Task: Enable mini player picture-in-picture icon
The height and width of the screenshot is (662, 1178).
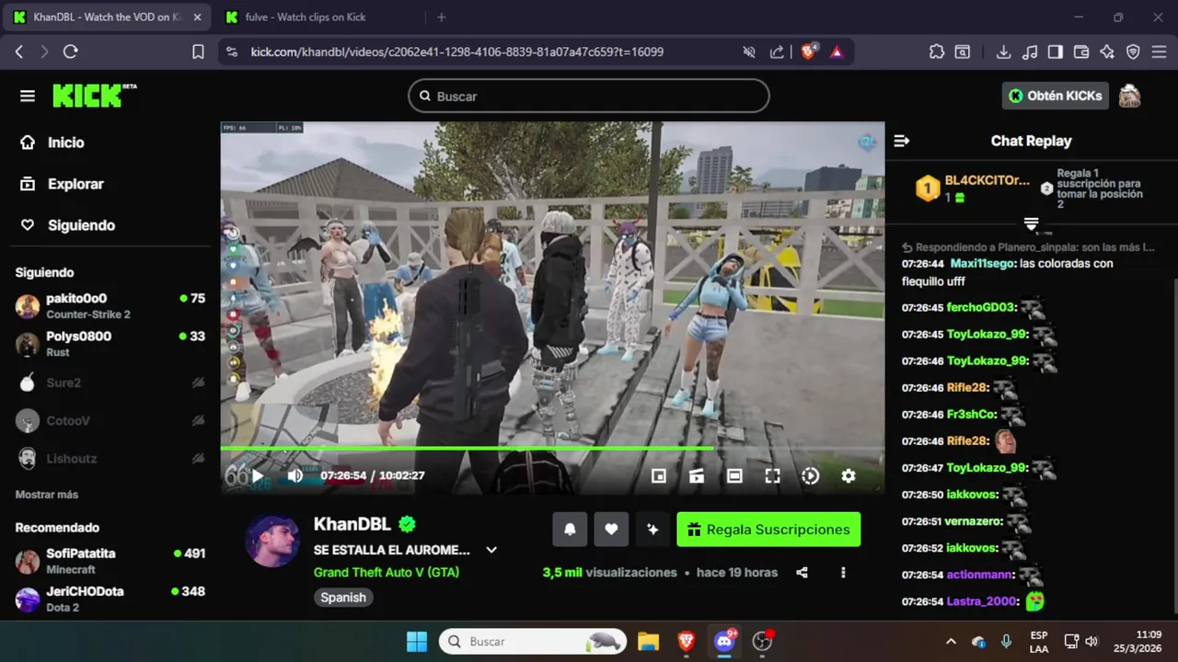Action: click(x=658, y=475)
